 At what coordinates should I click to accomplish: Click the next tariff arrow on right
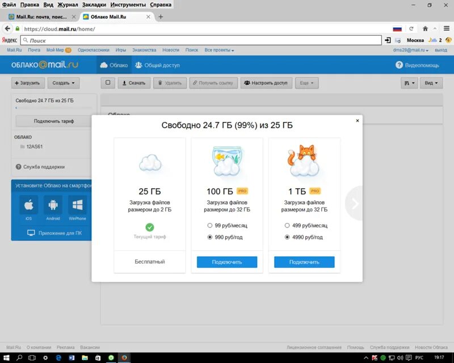point(354,204)
